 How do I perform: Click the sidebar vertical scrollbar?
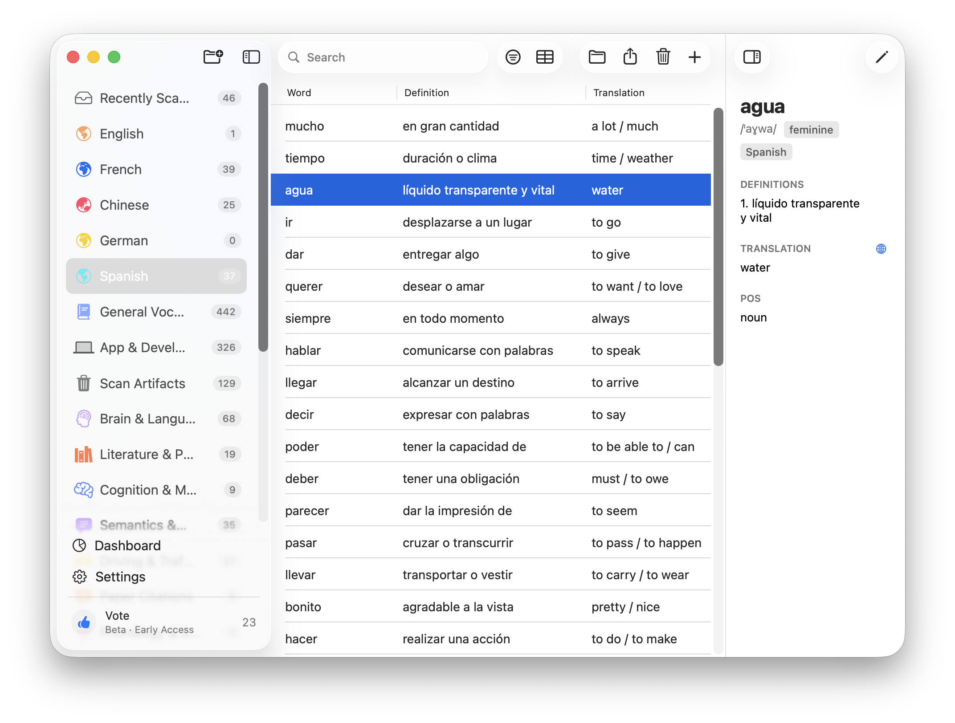[x=263, y=217]
